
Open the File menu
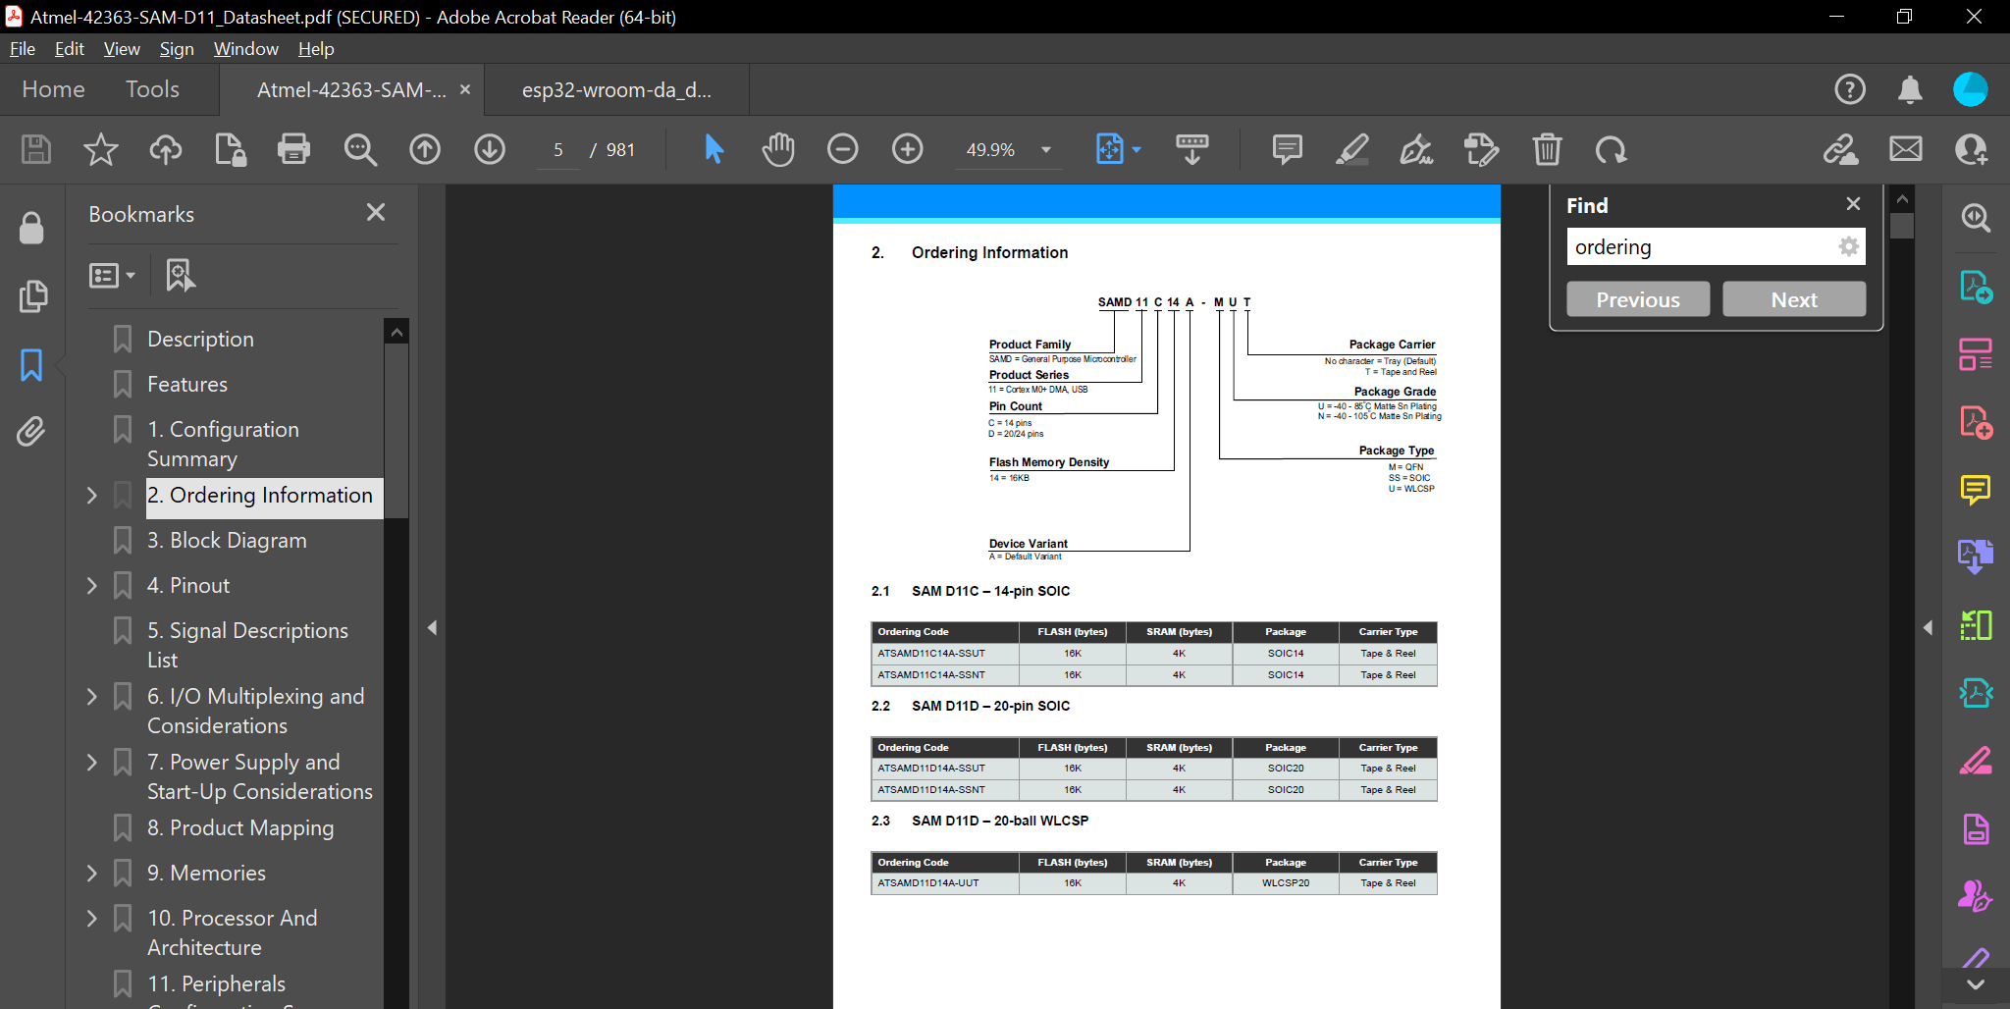[x=23, y=48]
